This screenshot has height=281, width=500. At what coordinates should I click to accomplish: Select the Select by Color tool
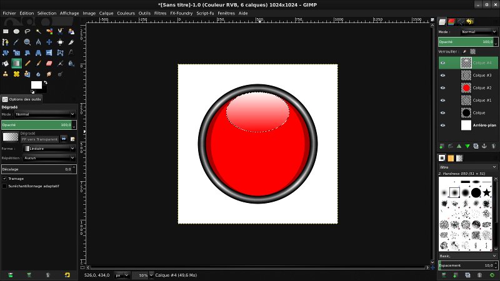pos(49,31)
